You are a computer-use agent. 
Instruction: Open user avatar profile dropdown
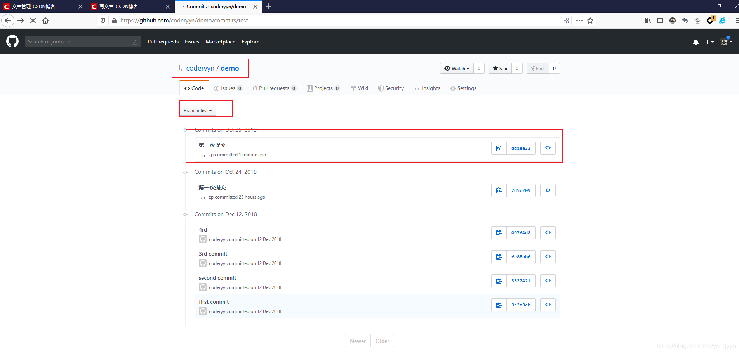click(727, 42)
